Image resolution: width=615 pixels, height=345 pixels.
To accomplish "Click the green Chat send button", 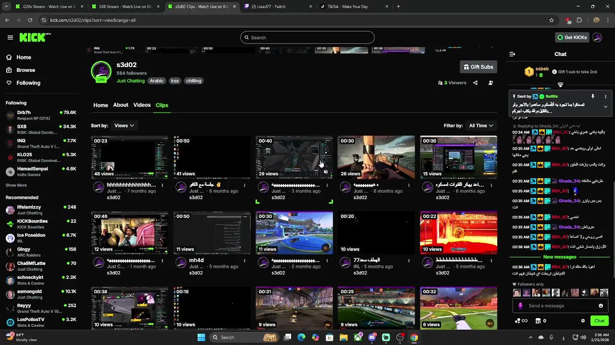I will coord(599,321).
